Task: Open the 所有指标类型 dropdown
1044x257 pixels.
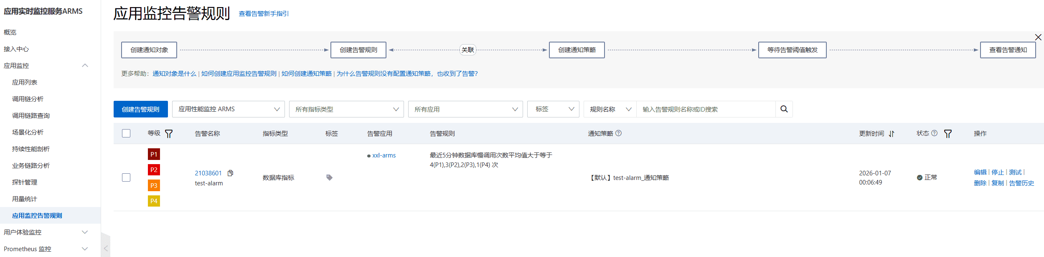Action: (x=346, y=109)
